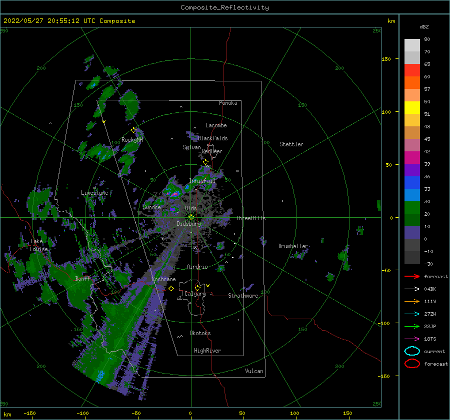Click the -150 tick on bottom km axis
Viewport: 450px width, 420px height.
click(29, 413)
